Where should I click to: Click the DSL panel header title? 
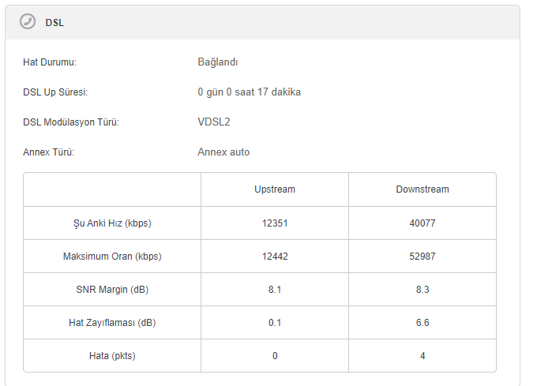54,23
